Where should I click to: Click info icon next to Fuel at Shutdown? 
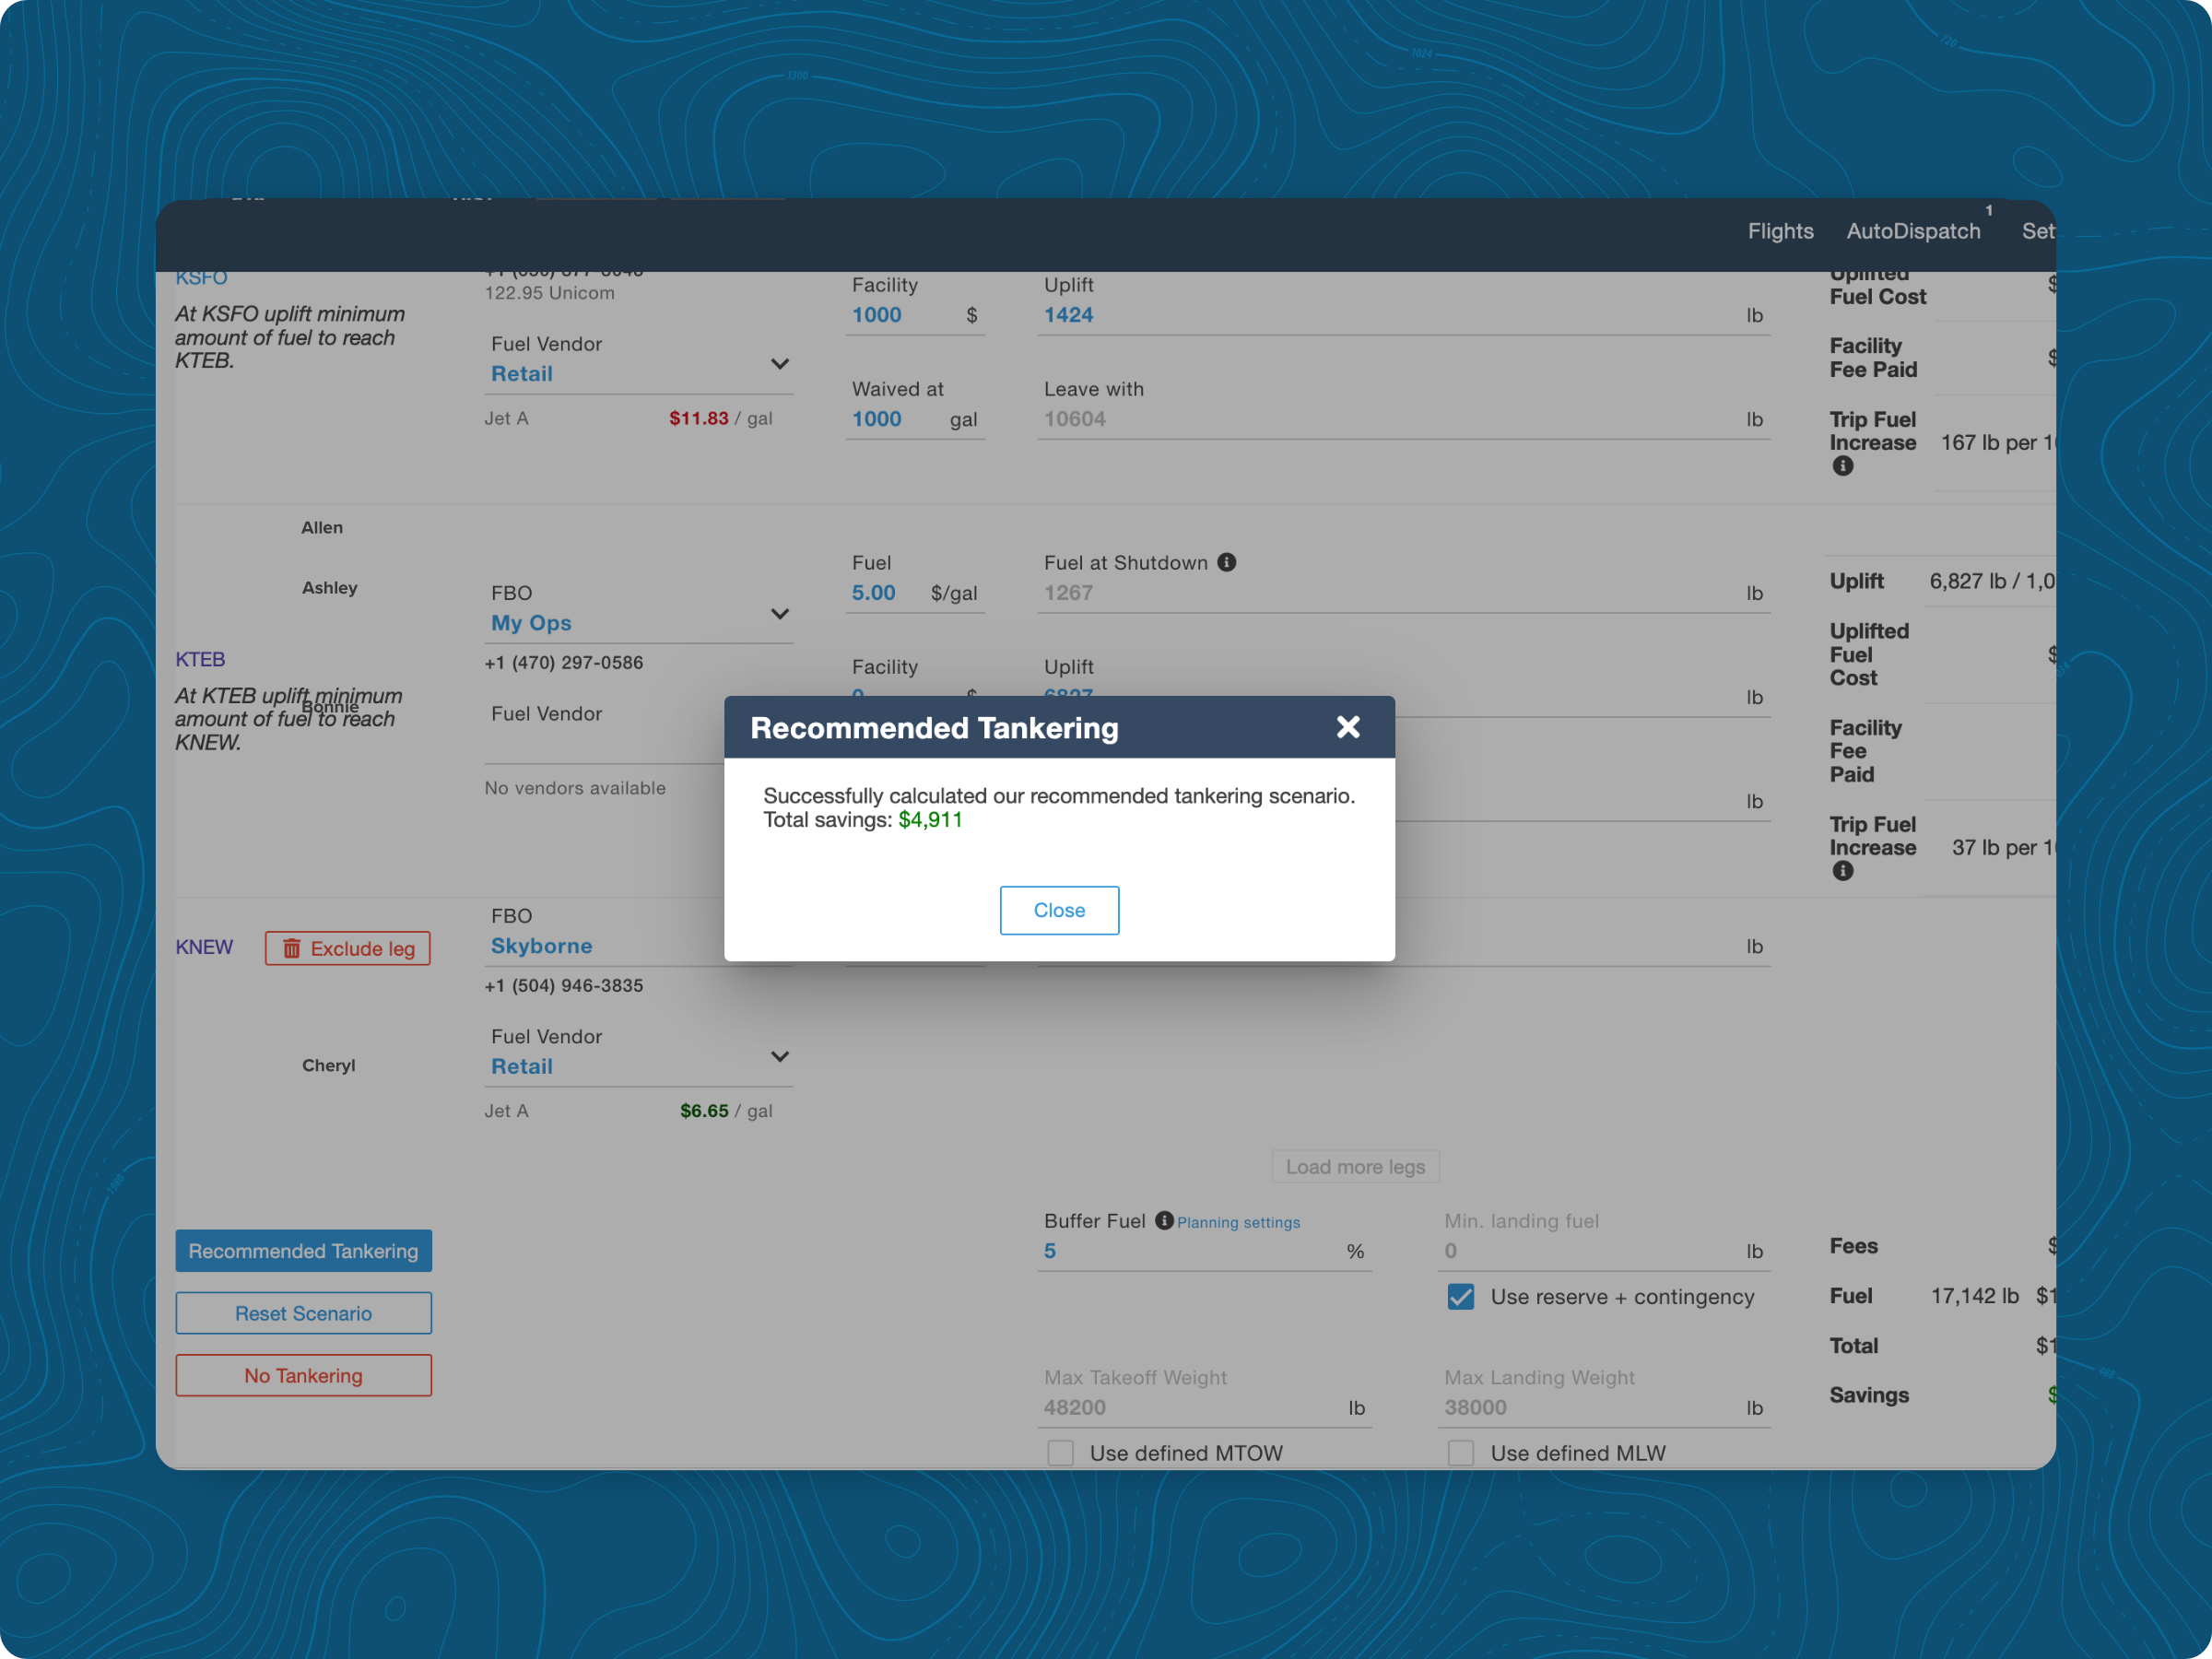1226,562
